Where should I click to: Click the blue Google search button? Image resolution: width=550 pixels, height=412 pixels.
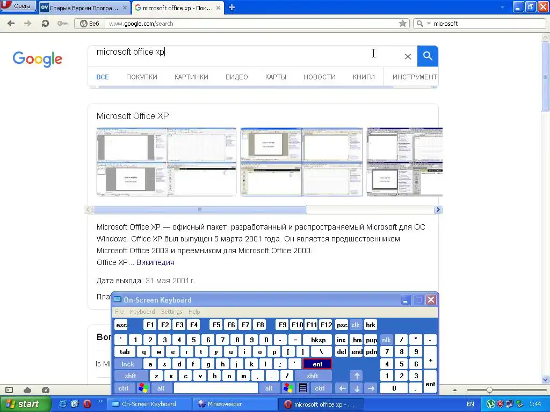pos(428,56)
